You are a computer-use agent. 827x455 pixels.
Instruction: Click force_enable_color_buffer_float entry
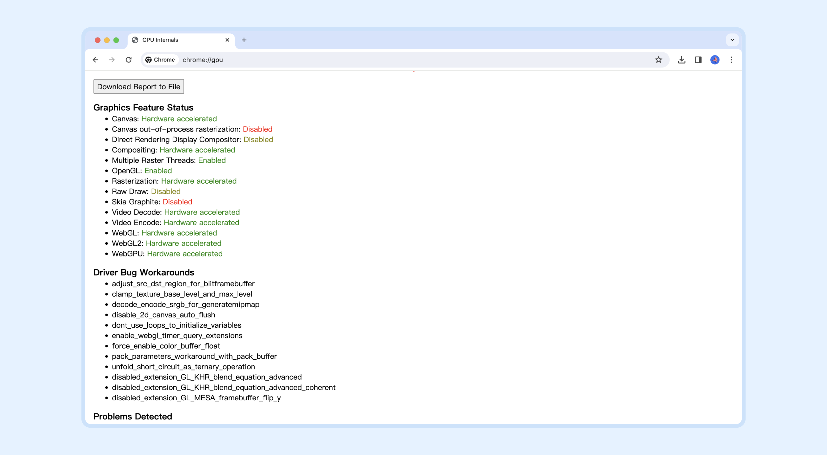[166, 346]
